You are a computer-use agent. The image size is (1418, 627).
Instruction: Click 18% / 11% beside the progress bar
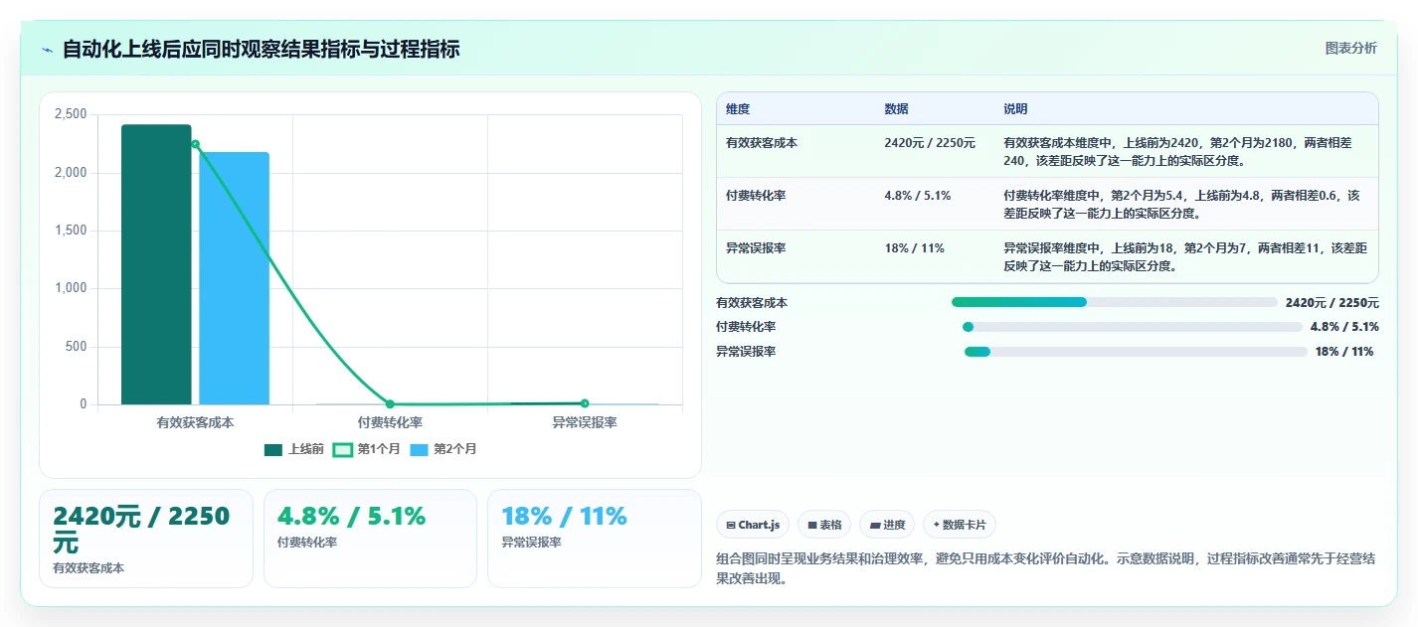pyautogui.click(x=1344, y=352)
